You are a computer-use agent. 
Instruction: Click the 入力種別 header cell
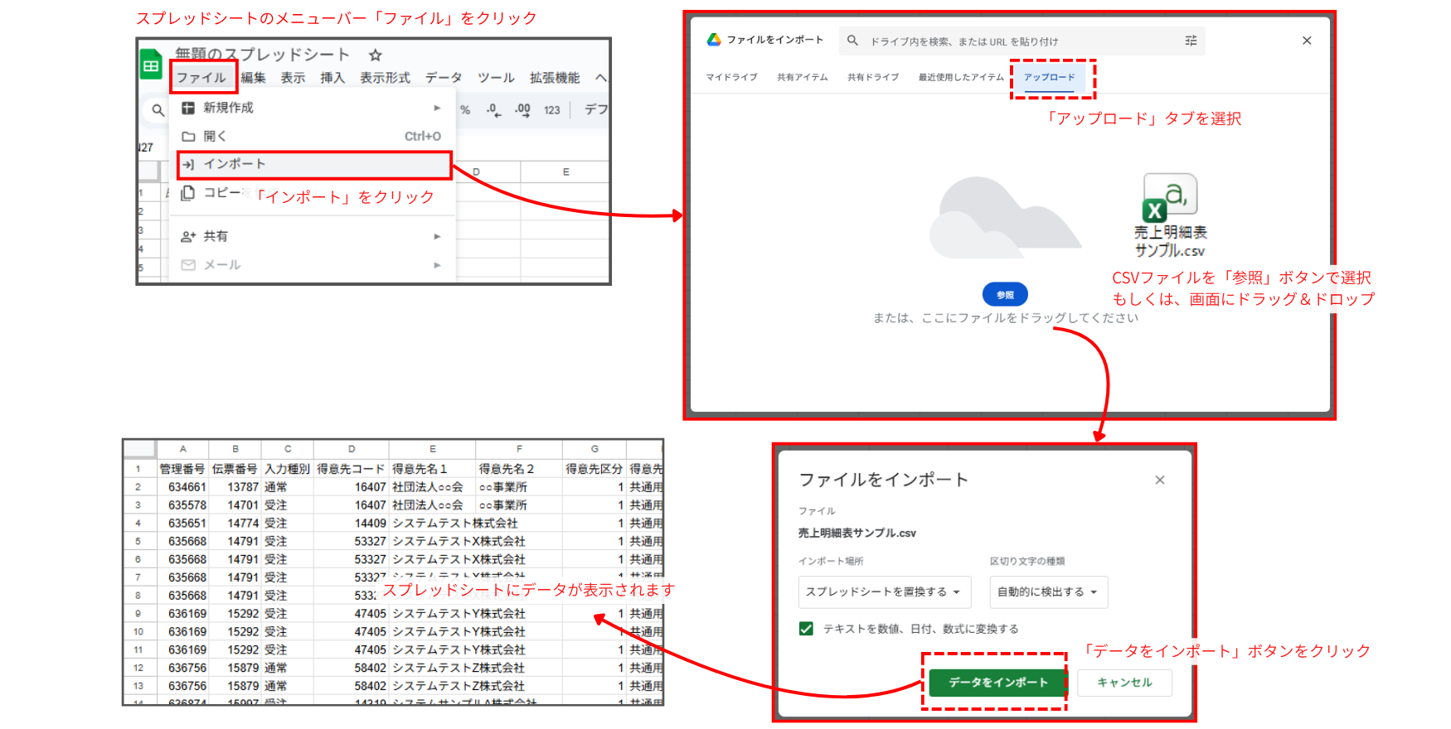click(287, 469)
